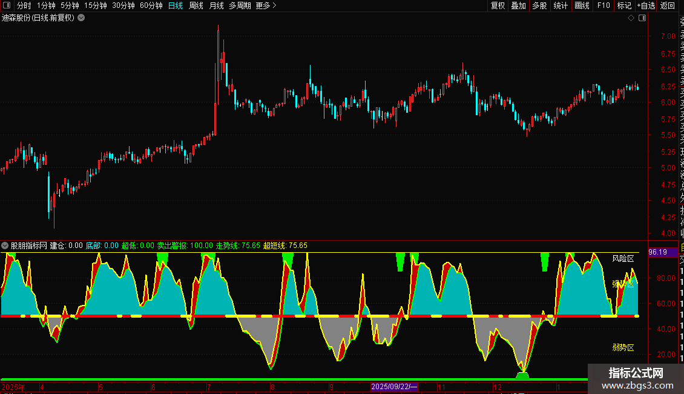Select the 15分钟 period
Image resolution: width=684 pixels, height=394 pixels.
click(96, 5)
